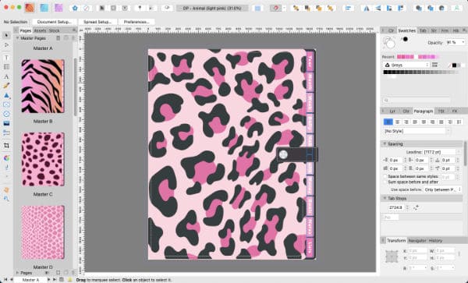
Task: Click the tab stop position input field
Action: [395, 207]
